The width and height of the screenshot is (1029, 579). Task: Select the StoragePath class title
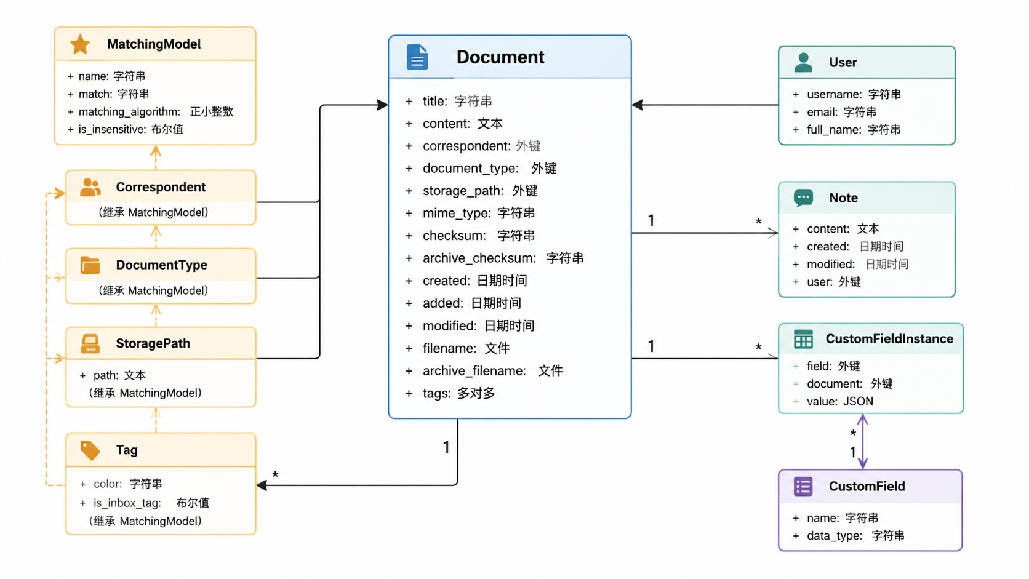(153, 343)
